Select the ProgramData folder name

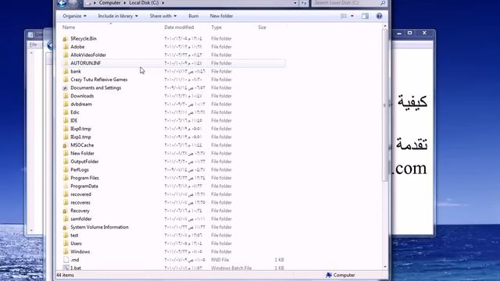coord(84,186)
